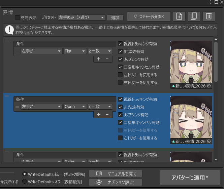This screenshot has height=189, width=224.
Task: Uncheck リップシンク有効 in the Open expression
Action: click(120, 115)
